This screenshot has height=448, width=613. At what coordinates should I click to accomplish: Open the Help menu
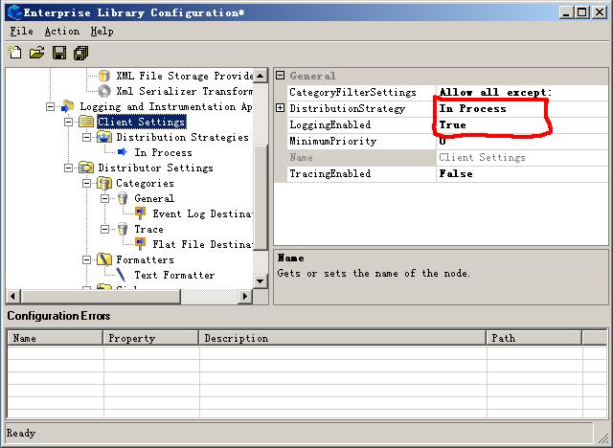click(x=102, y=31)
